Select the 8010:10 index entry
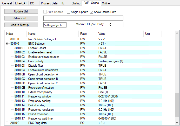This screenshot has height=126, width=180. coord(19,92)
